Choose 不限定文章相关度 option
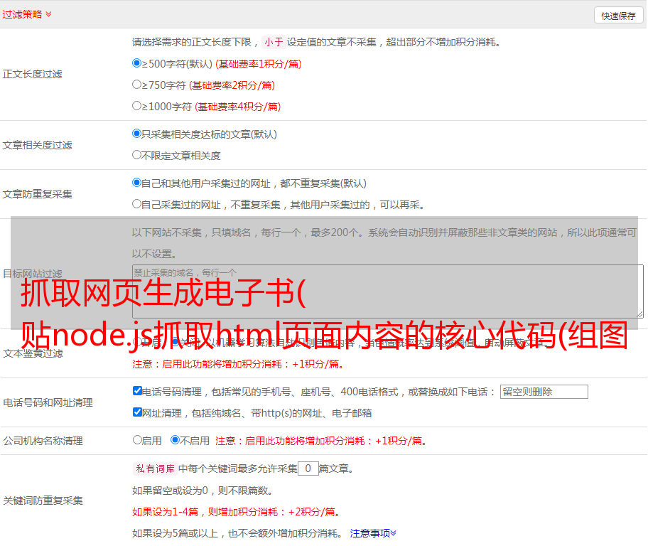 pos(137,155)
